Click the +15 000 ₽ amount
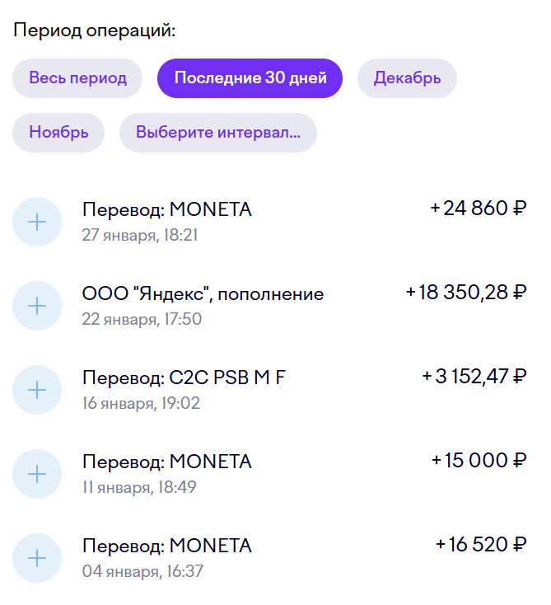The height and width of the screenshot is (605, 551). coord(479,461)
